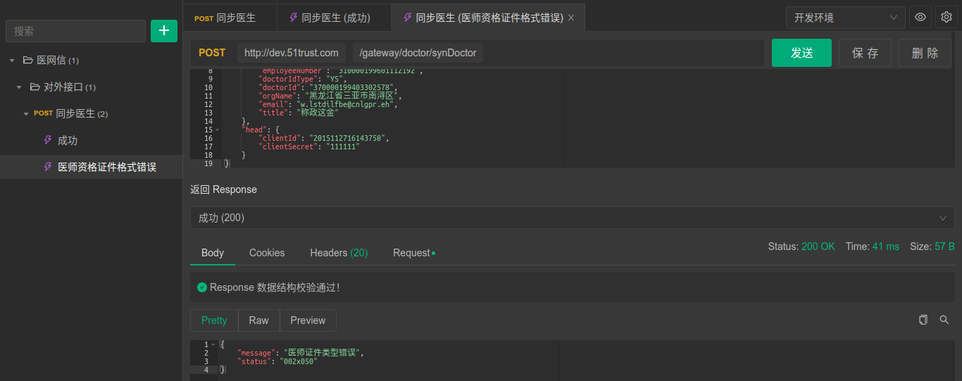Image resolution: width=962 pixels, height=381 pixels.
Task: Collapse the 对外接口 folder
Action: (19, 87)
